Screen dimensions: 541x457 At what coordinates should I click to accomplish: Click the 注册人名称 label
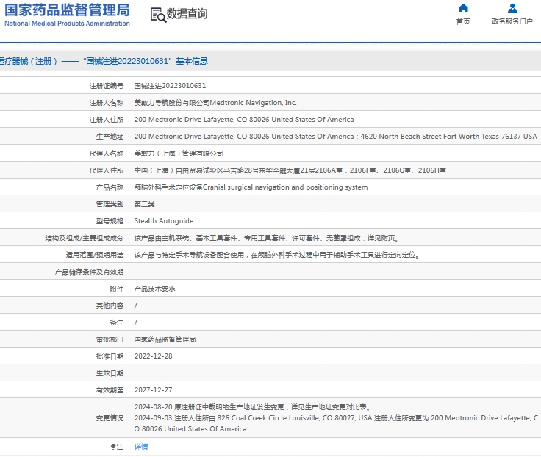point(107,103)
